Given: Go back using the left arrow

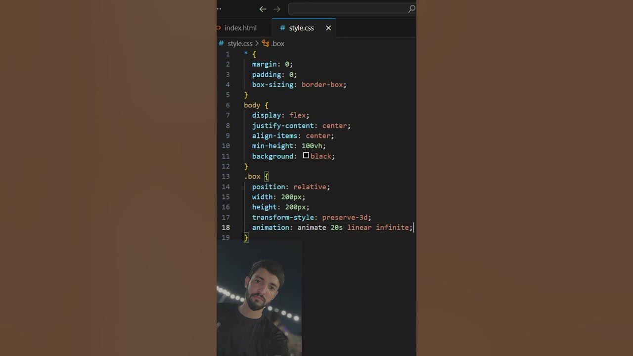Looking at the screenshot, I should click(263, 9).
